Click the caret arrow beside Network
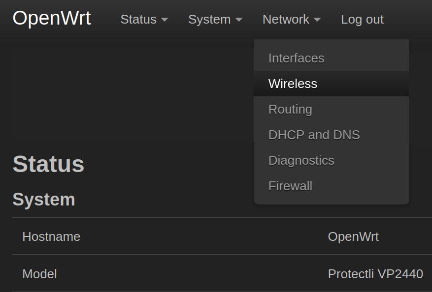This screenshot has width=432, height=292. pyautogui.click(x=317, y=20)
